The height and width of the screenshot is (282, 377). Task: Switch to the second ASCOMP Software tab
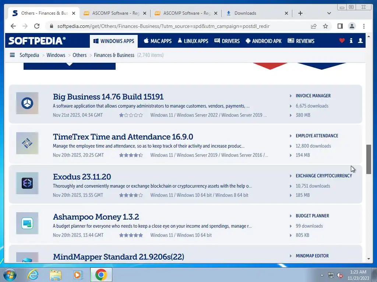point(184,13)
